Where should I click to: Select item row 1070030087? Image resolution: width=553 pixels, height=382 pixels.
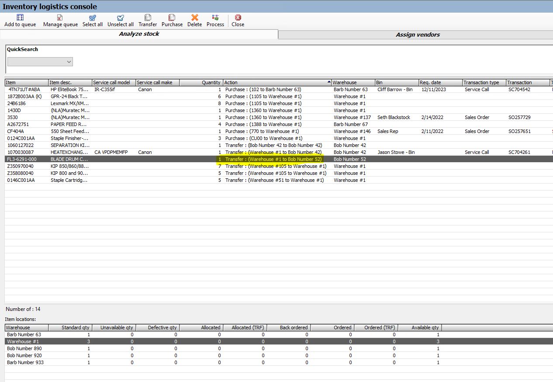[279, 152]
